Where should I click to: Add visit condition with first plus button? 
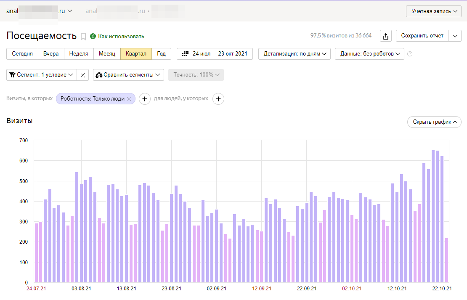(x=144, y=99)
